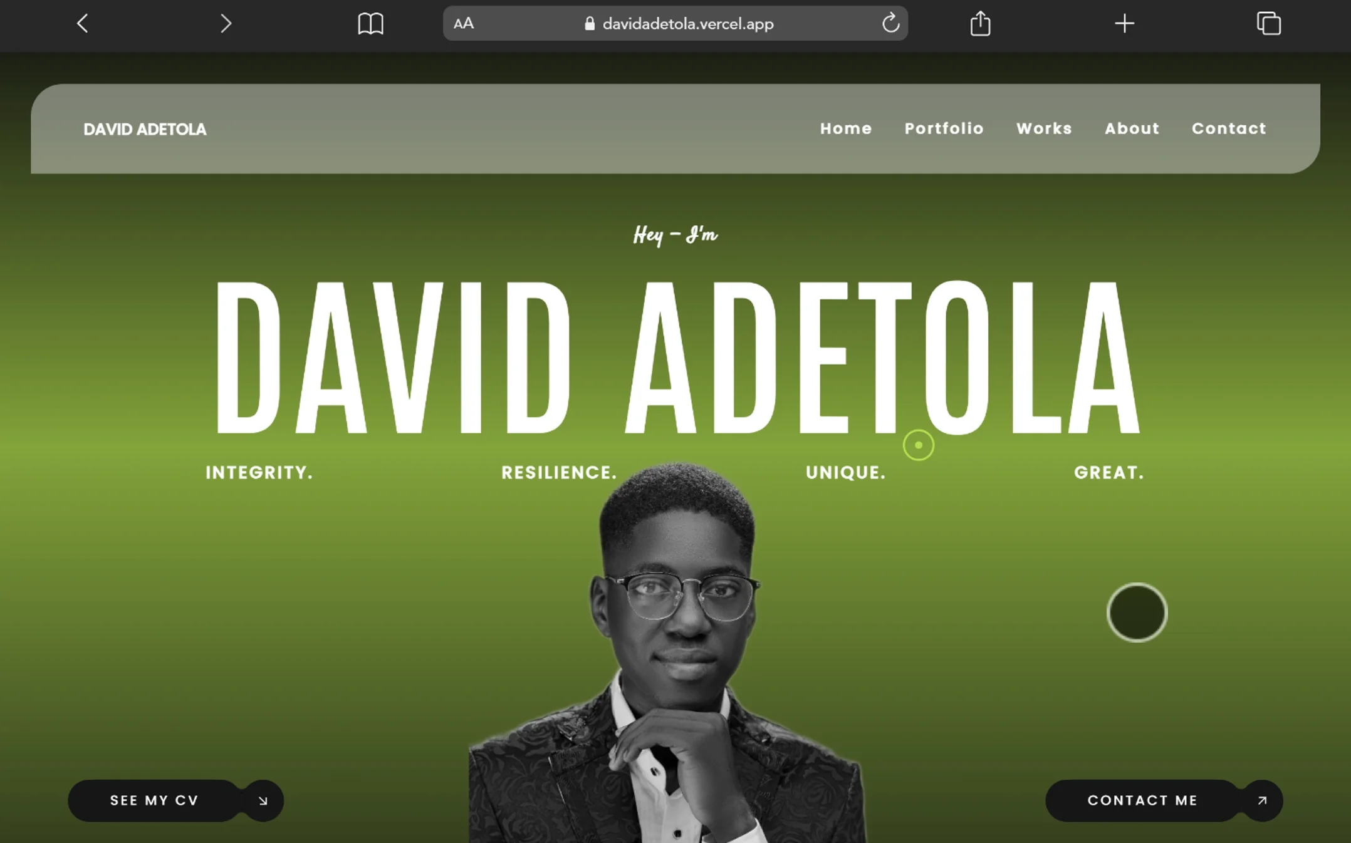Viewport: 1351px width, 843px height.
Task: Open the bookmarks book icon
Action: [x=370, y=24]
